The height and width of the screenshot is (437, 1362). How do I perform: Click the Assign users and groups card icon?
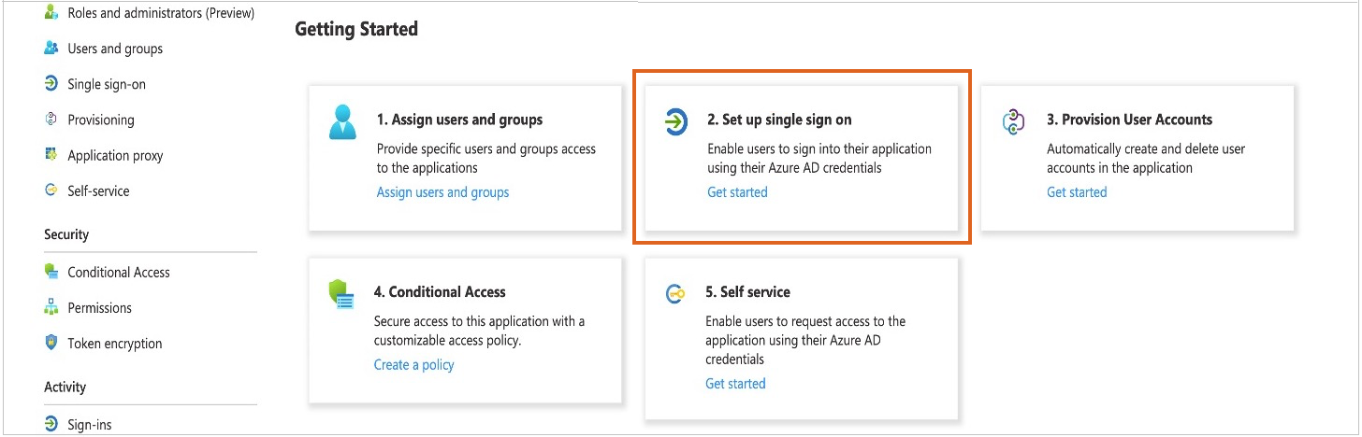342,122
